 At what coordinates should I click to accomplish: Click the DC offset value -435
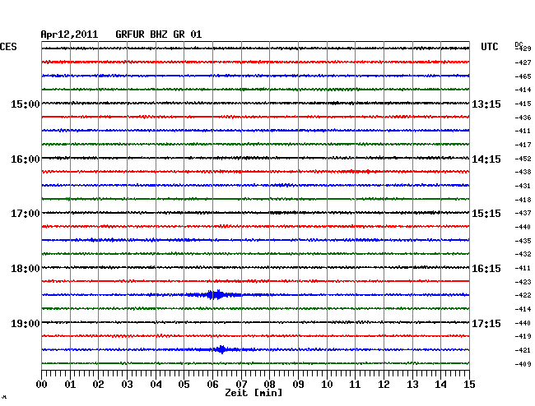523,241
